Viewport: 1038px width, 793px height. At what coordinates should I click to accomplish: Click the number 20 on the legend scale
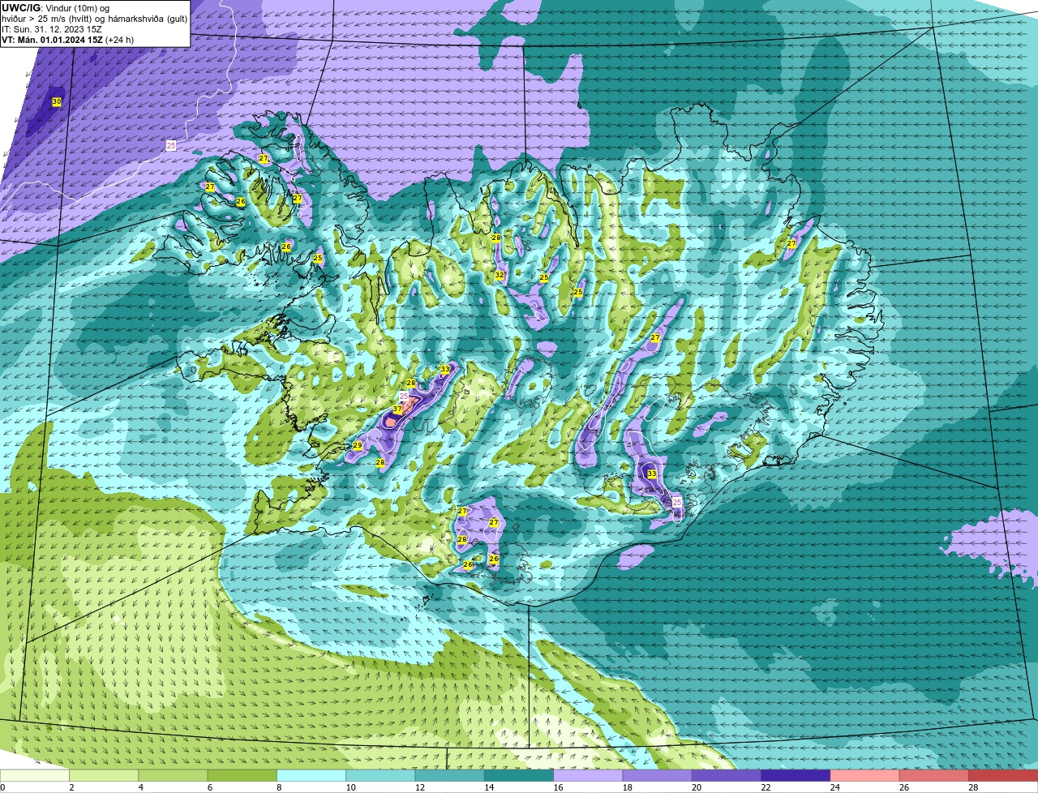[x=696, y=787]
